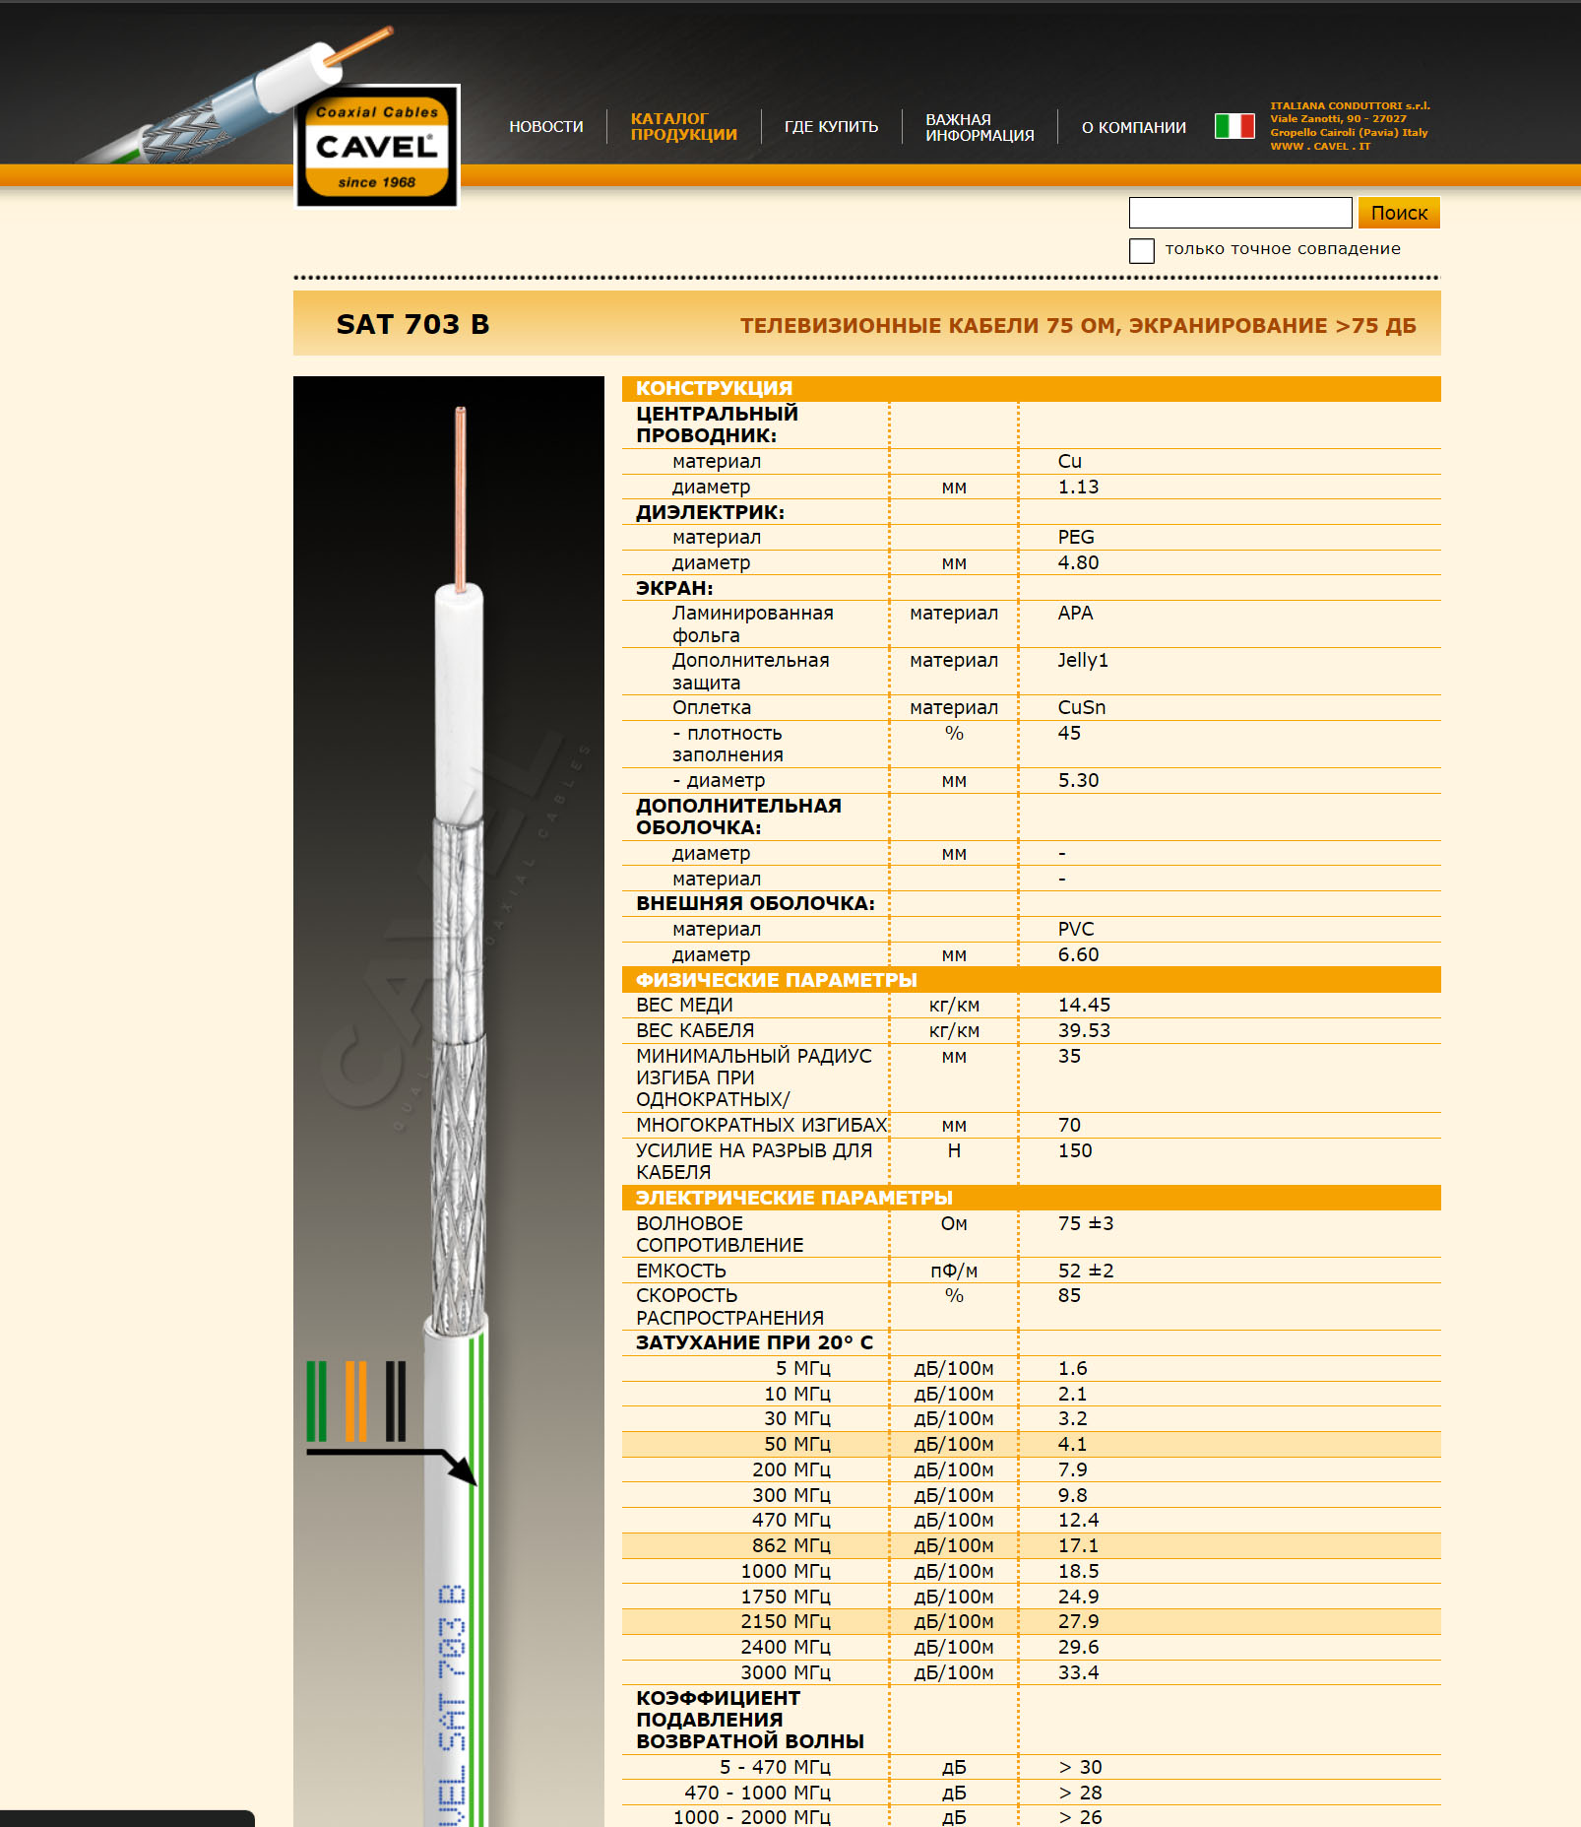
Task: Click the ВНЕШНЯЯ ОБОЛОЧКА label
Action: coord(755,903)
